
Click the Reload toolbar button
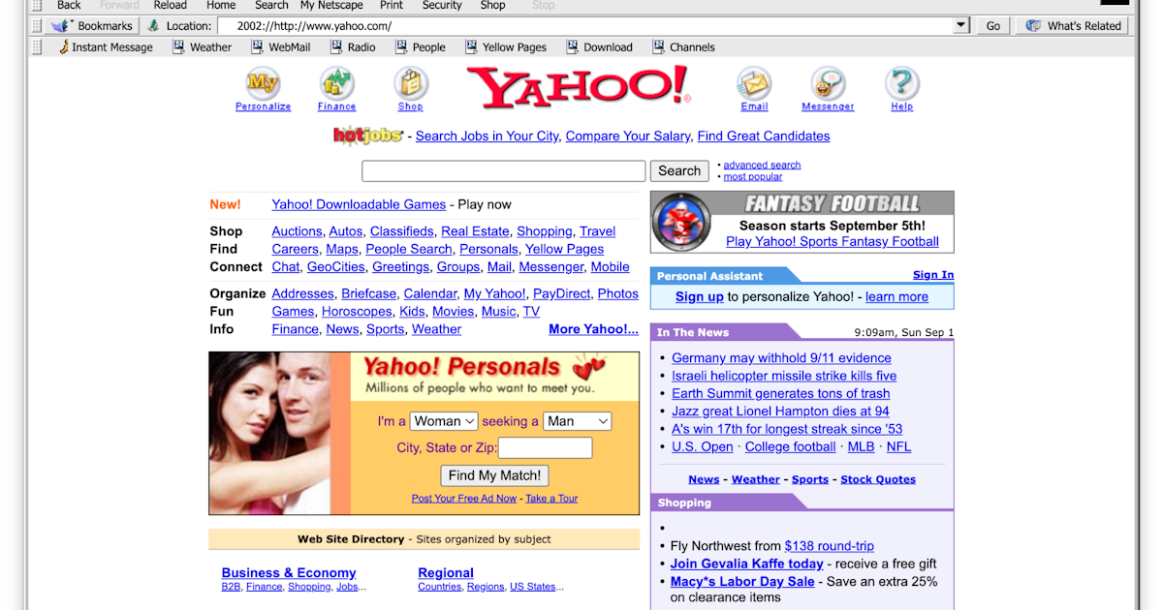(x=171, y=5)
